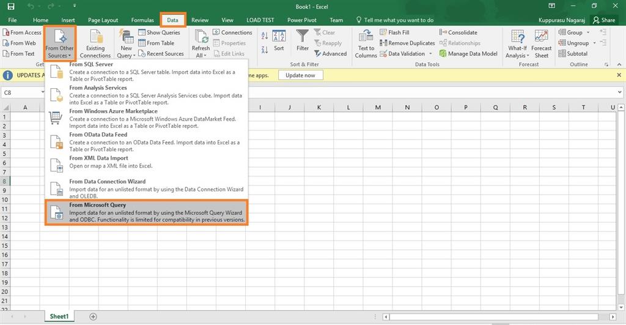
Task: Click Subtotal
Action: point(573,54)
